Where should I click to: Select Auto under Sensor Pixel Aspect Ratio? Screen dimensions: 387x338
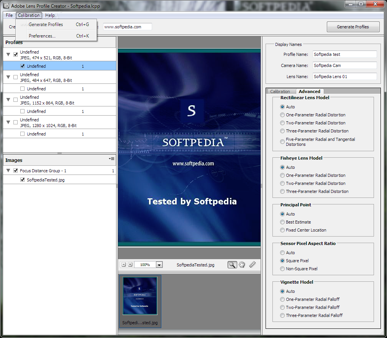tap(282, 253)
